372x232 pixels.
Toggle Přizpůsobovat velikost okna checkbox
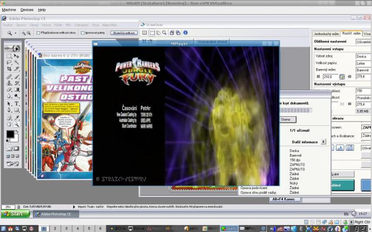coord(38,33)
